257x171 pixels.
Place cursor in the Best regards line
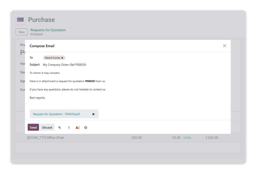(x=38, y=98)
